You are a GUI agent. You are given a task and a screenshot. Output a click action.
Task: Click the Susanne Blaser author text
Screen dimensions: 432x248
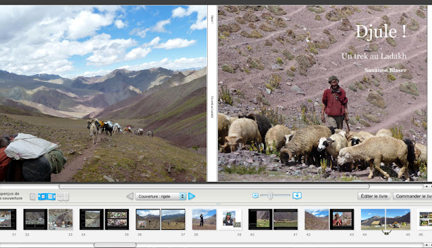(385, 70)
